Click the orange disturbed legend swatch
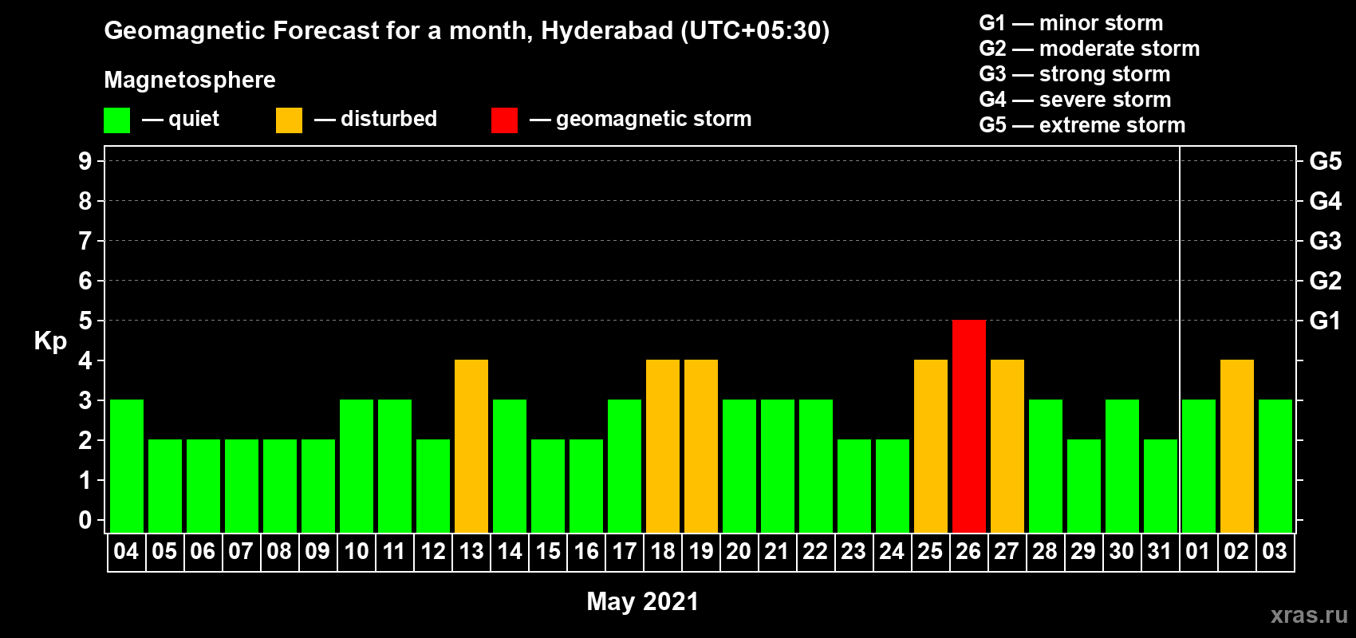1356x638 pixels. click(289, 120)
